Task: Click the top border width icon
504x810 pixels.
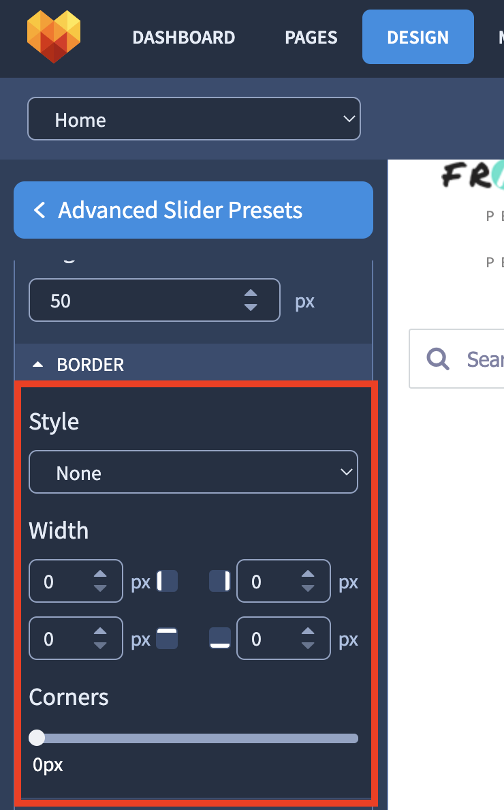Action: (167, 638)
